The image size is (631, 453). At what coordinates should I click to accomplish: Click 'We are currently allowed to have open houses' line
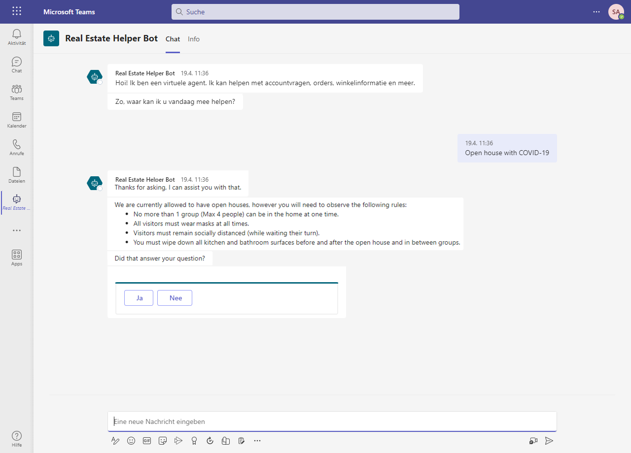[x=261, y=204]
